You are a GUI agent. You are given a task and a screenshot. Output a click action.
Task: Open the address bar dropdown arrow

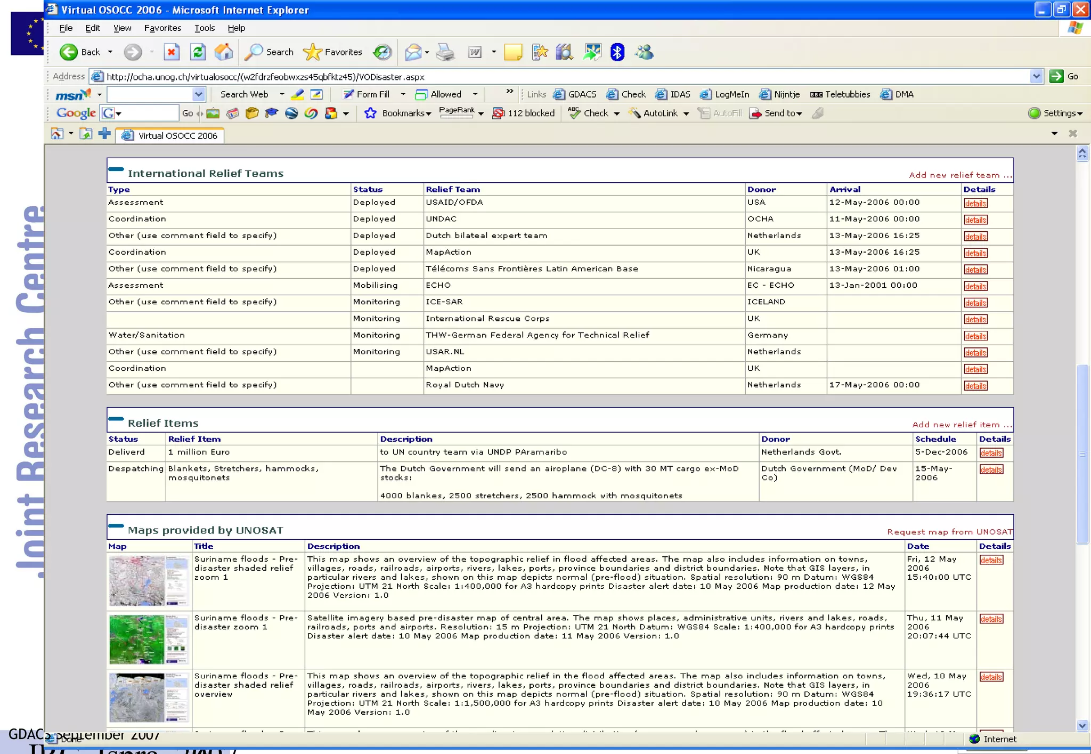tap(1036, 76)
